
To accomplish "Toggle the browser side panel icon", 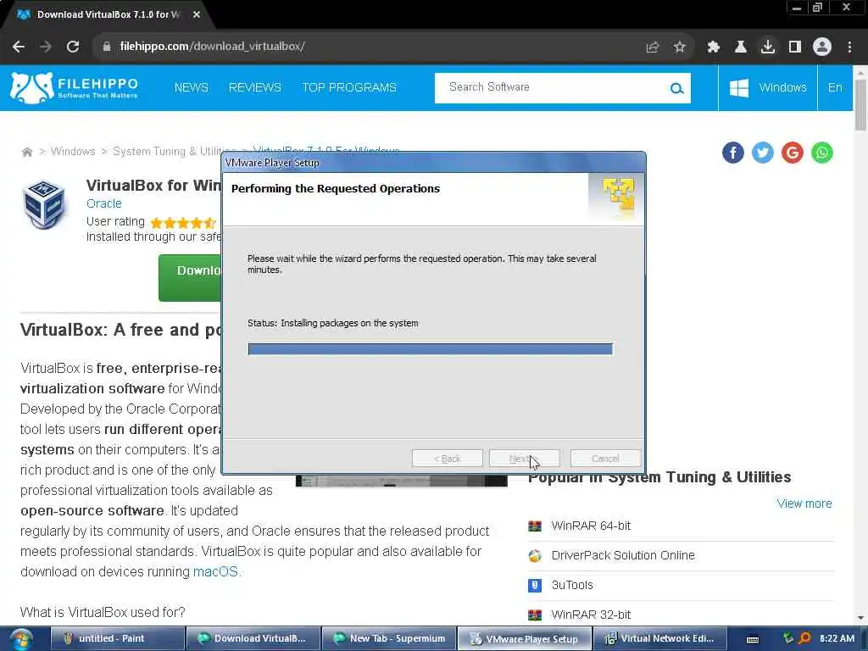I will pyautogui.click(x=795, y=47).
